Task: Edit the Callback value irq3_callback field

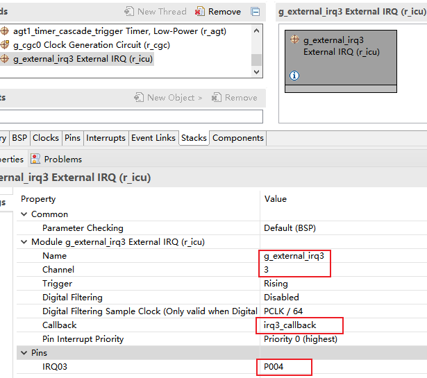Action: click(x=299, y=325)
